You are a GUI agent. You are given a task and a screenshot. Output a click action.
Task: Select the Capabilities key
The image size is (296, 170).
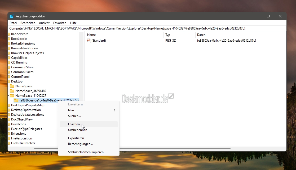point(19,57)
